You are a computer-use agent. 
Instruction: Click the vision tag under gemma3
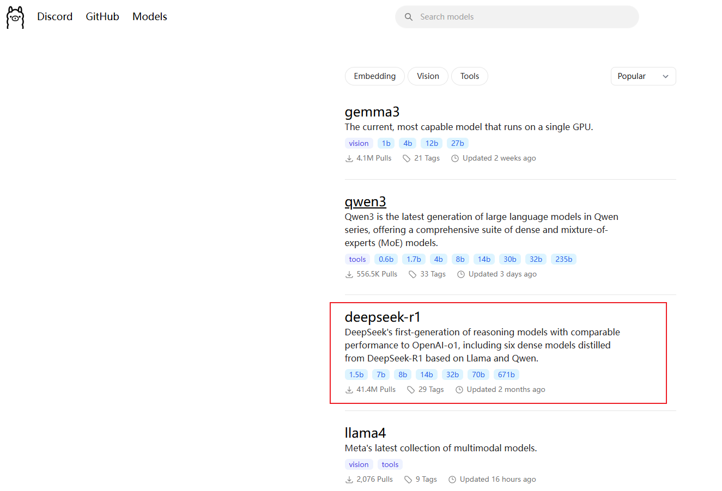(359, 144)
